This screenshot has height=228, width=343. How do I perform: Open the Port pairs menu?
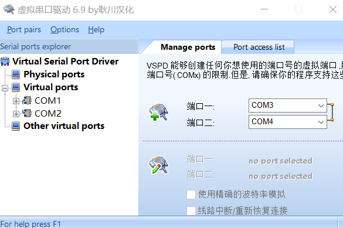click(x=24, y=29)
